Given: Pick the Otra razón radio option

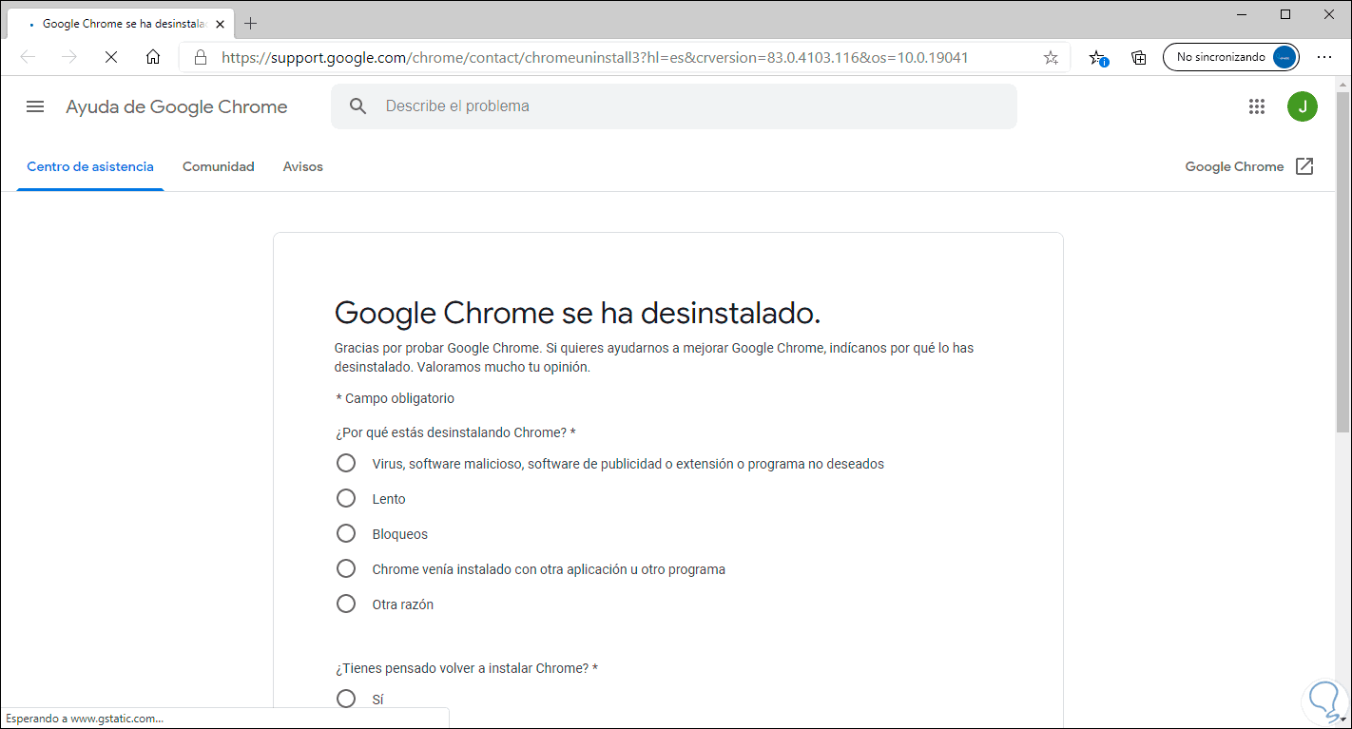Looking at the screenshot, I should 346,604.
